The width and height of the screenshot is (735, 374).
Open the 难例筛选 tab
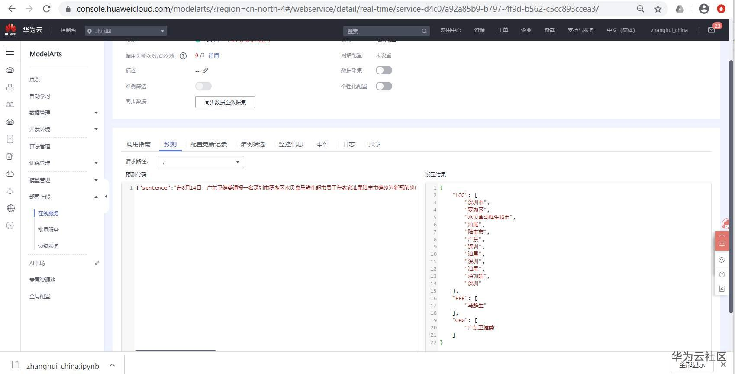pos(253,144)
